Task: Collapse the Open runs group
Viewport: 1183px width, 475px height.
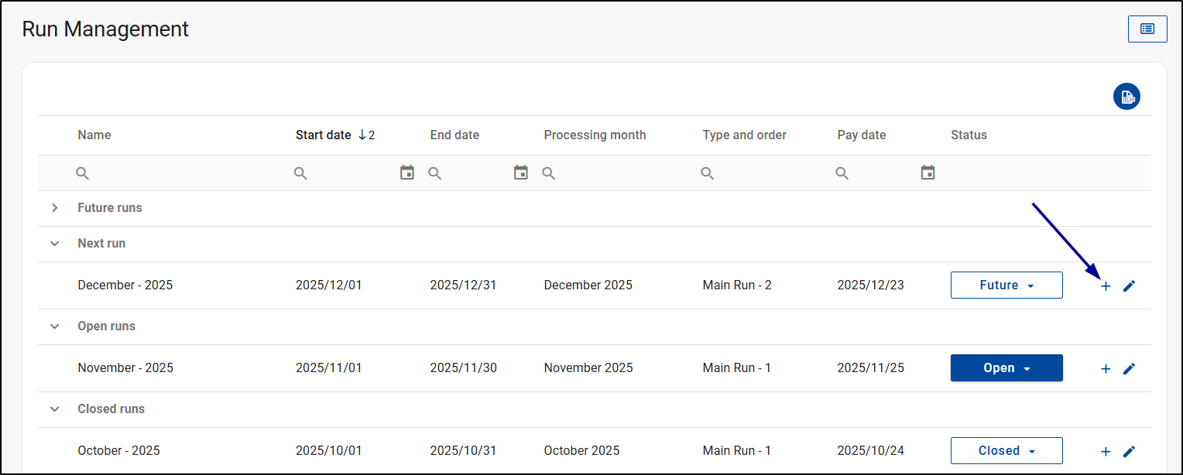Action: [55, 326]
